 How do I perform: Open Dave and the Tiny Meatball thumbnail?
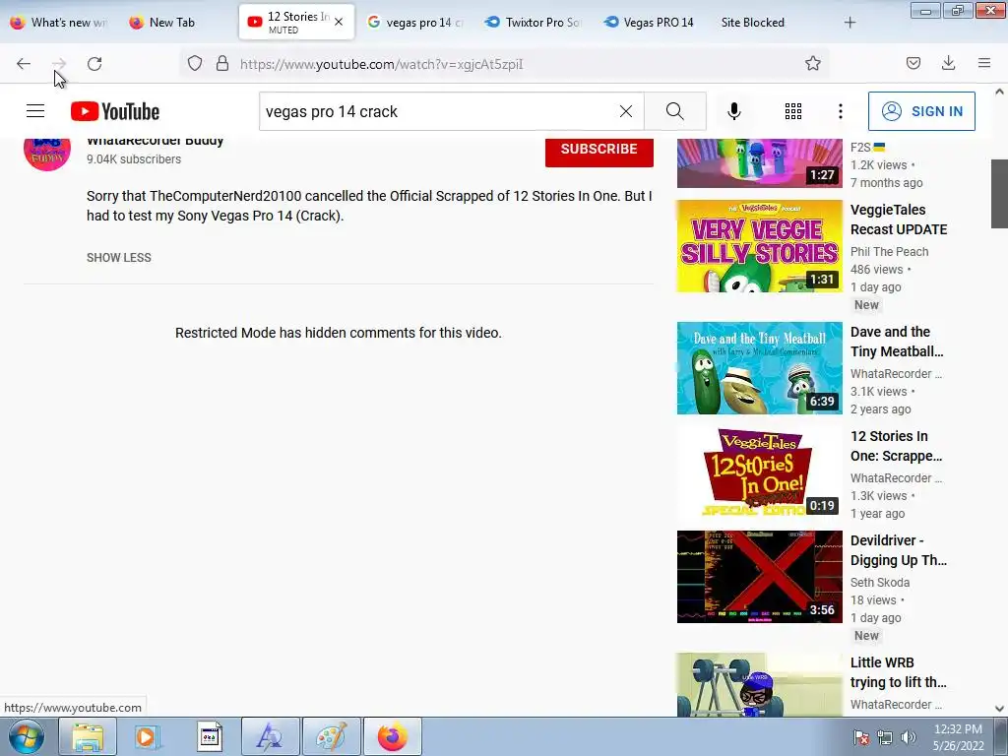coord(759,368)
